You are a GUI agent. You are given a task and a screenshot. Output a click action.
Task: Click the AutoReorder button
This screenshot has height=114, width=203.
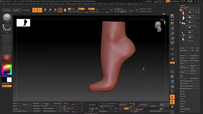(194, 56)
